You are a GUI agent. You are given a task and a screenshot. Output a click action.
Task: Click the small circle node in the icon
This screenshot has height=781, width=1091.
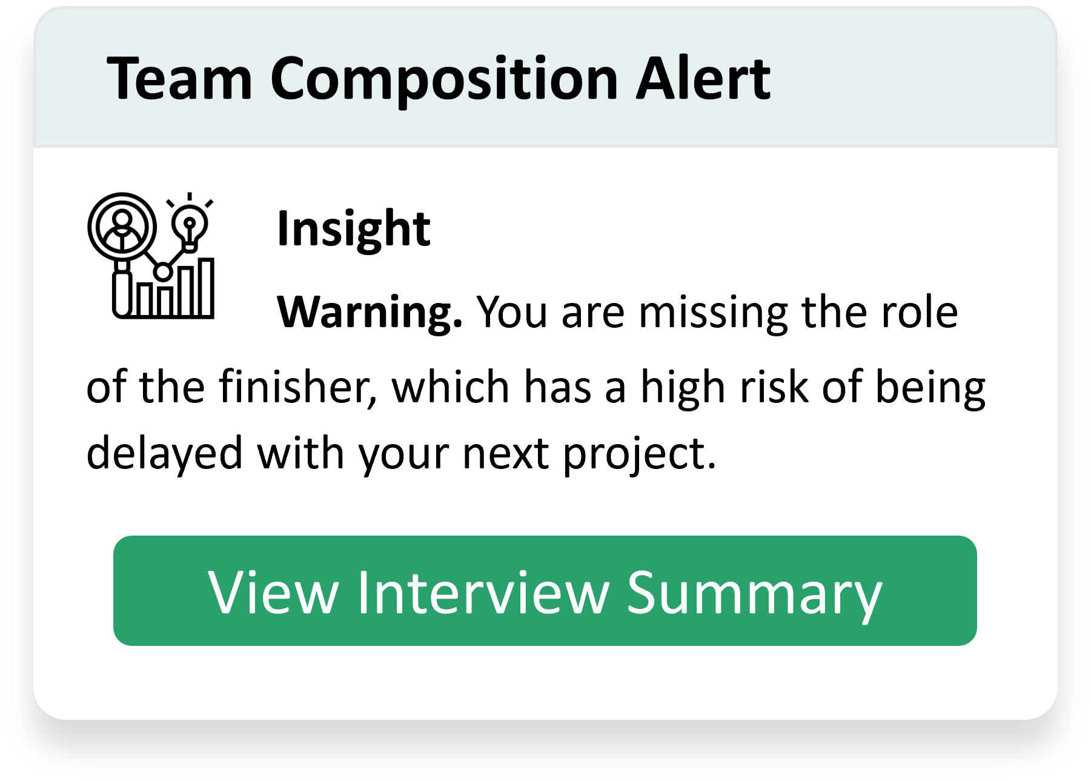[x=162, y=272]
